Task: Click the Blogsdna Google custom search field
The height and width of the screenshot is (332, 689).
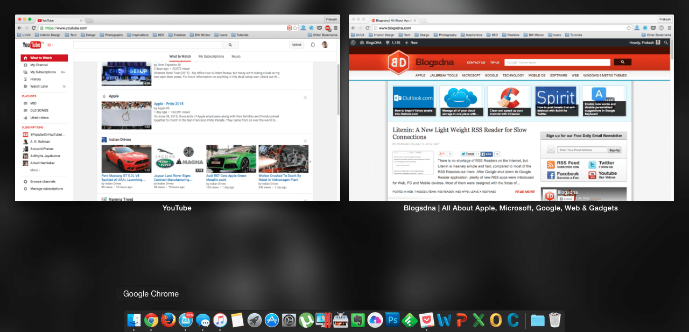Action: [558, 62]
